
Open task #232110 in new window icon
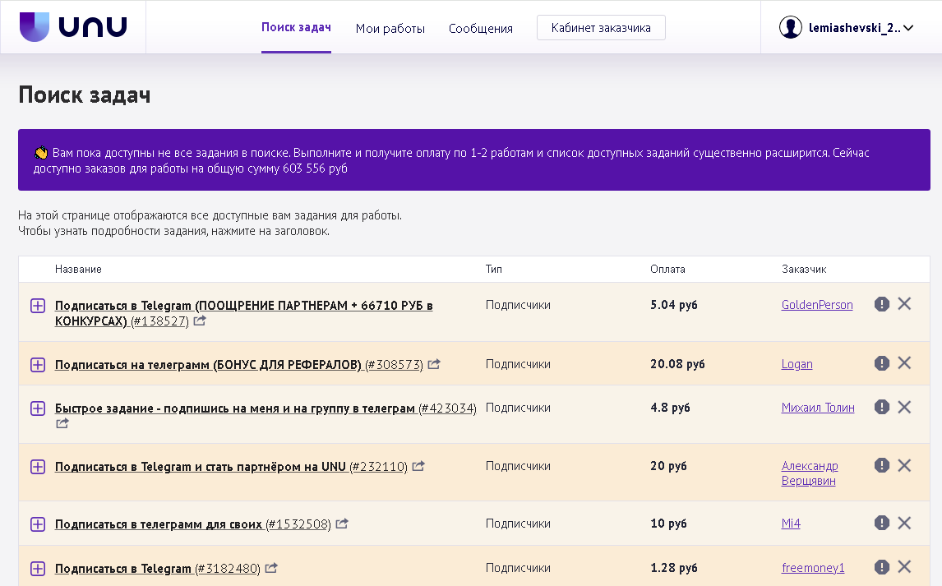coord(418,466)
